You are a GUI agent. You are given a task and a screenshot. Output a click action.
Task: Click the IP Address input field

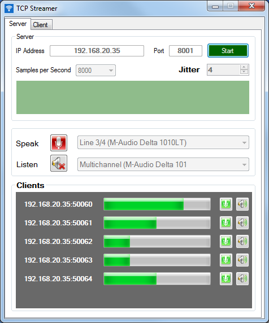(97, 51)
